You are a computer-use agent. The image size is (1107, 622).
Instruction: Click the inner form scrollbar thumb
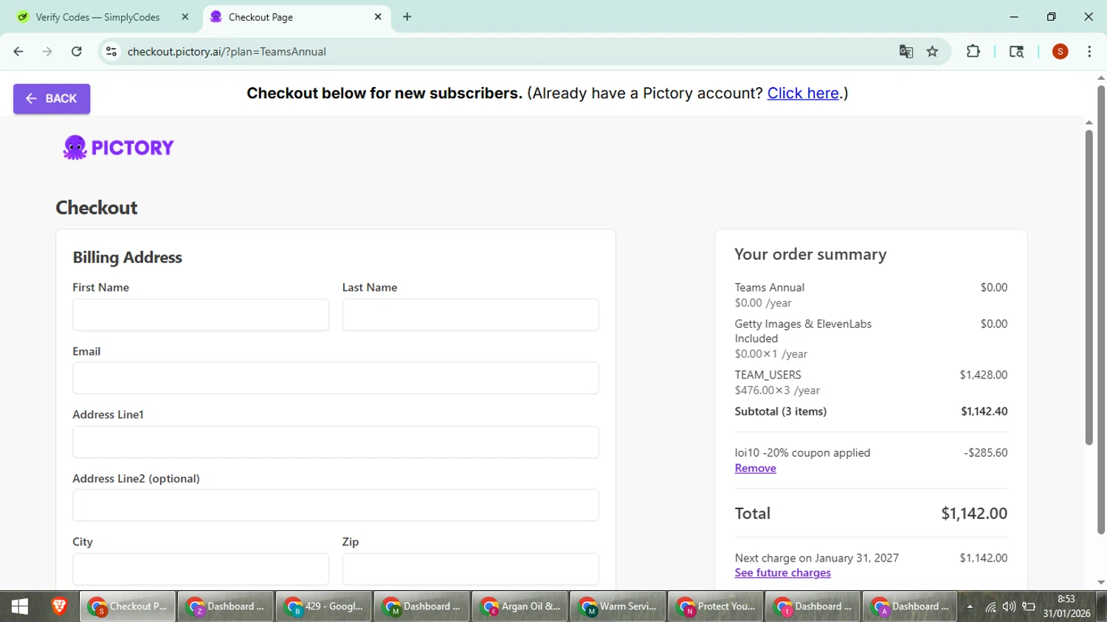coord(1089,288)
